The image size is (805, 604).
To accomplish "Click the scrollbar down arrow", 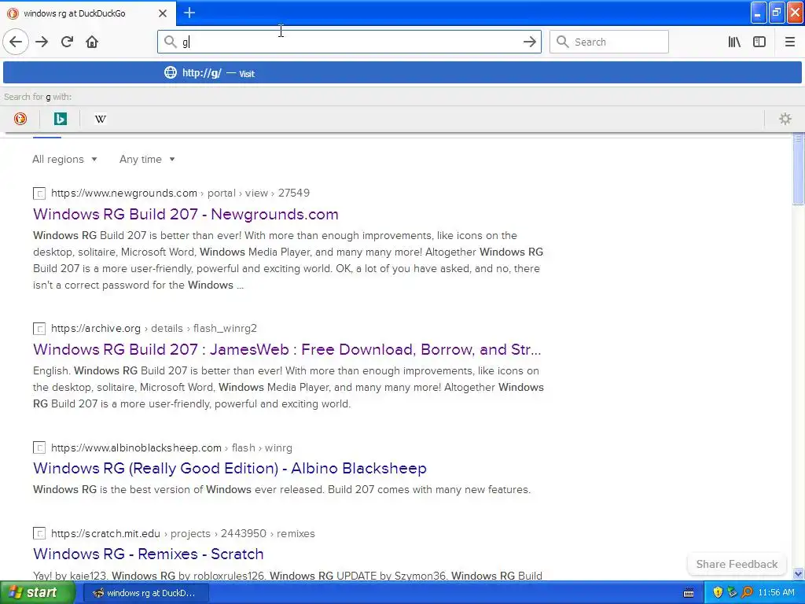I will (x=798, y=573).
